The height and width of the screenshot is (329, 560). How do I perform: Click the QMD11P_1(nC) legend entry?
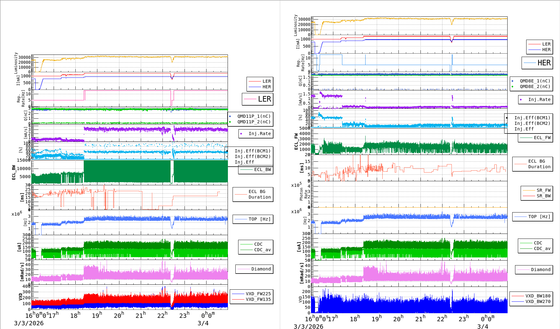point(254,116)
